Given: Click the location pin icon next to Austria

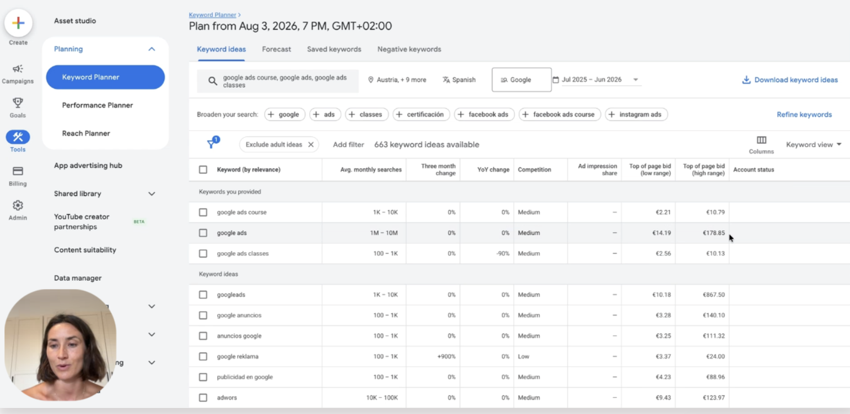Looking at the screenshot, I should 371,80.
